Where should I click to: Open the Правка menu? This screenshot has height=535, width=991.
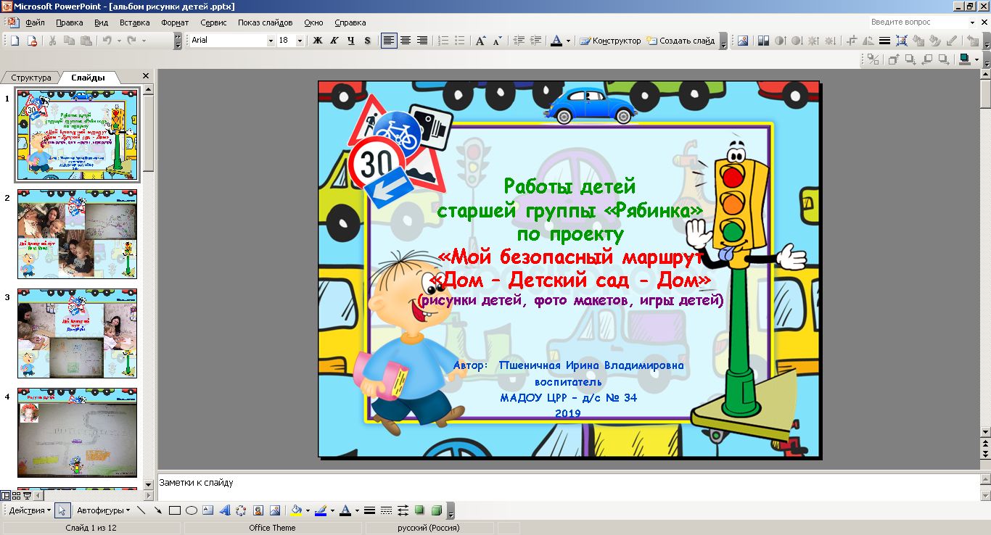click(x=69, y=22)
